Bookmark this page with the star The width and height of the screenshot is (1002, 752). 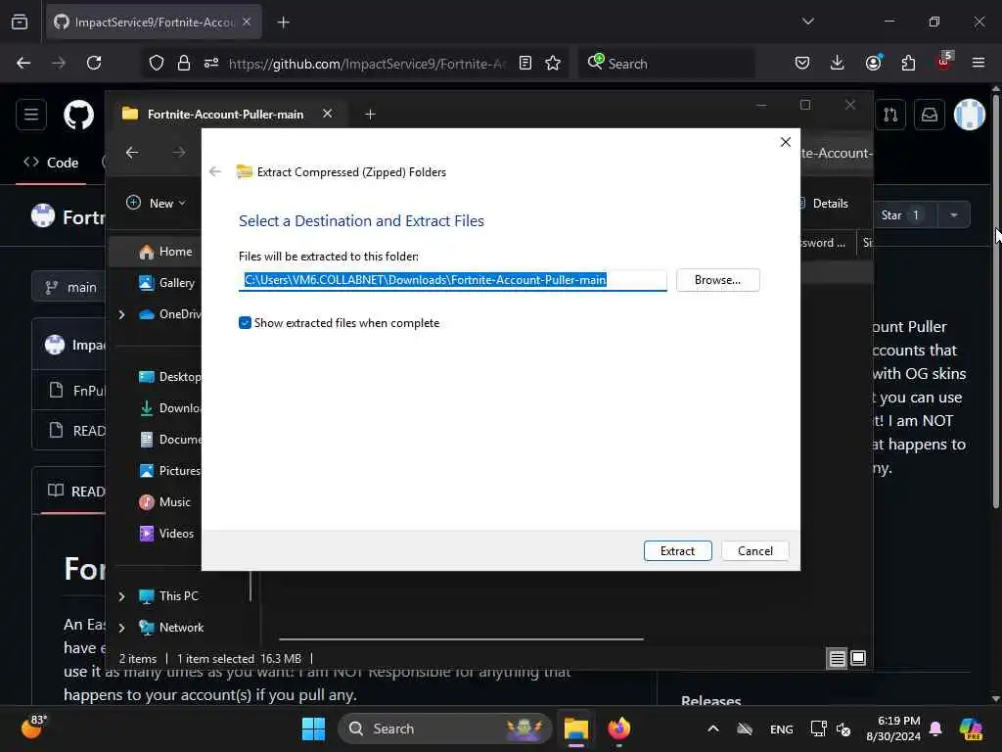coord(553,63)
